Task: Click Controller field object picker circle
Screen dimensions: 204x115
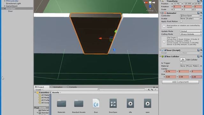Action: coord(201,16)
